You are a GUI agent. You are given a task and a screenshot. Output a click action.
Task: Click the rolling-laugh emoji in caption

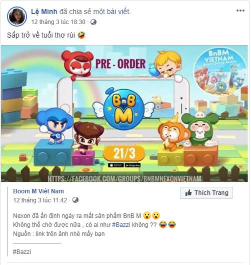(x=81, y=35)
